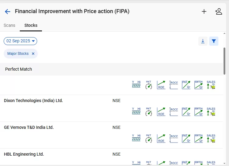This screenshot has width=229, height=166.
Task: Go back using the left arrow
Action: (x=7, y=11)
